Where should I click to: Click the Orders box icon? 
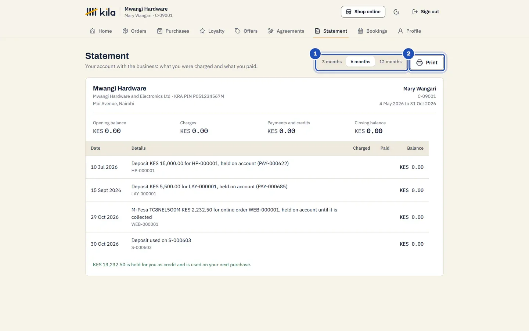(125, 31)
